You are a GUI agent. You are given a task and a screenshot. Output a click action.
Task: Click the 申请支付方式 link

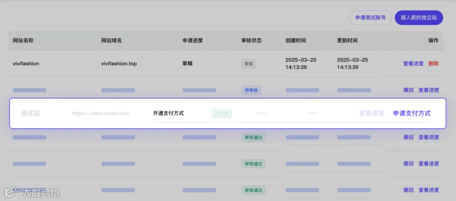(412, 114)
